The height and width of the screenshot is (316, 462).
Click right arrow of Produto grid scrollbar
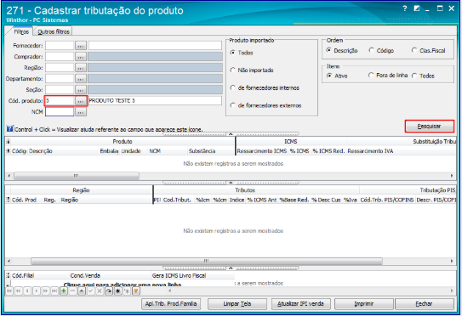[x=452, y=176]
